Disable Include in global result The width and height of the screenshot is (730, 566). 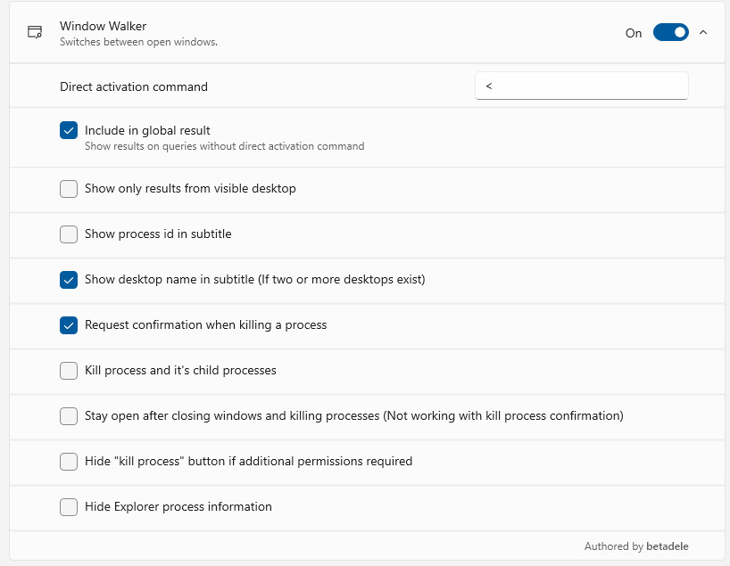(69, 130)
